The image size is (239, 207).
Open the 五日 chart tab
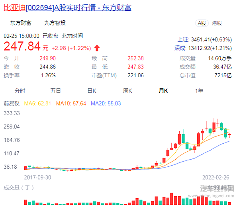tap(55, 91)
